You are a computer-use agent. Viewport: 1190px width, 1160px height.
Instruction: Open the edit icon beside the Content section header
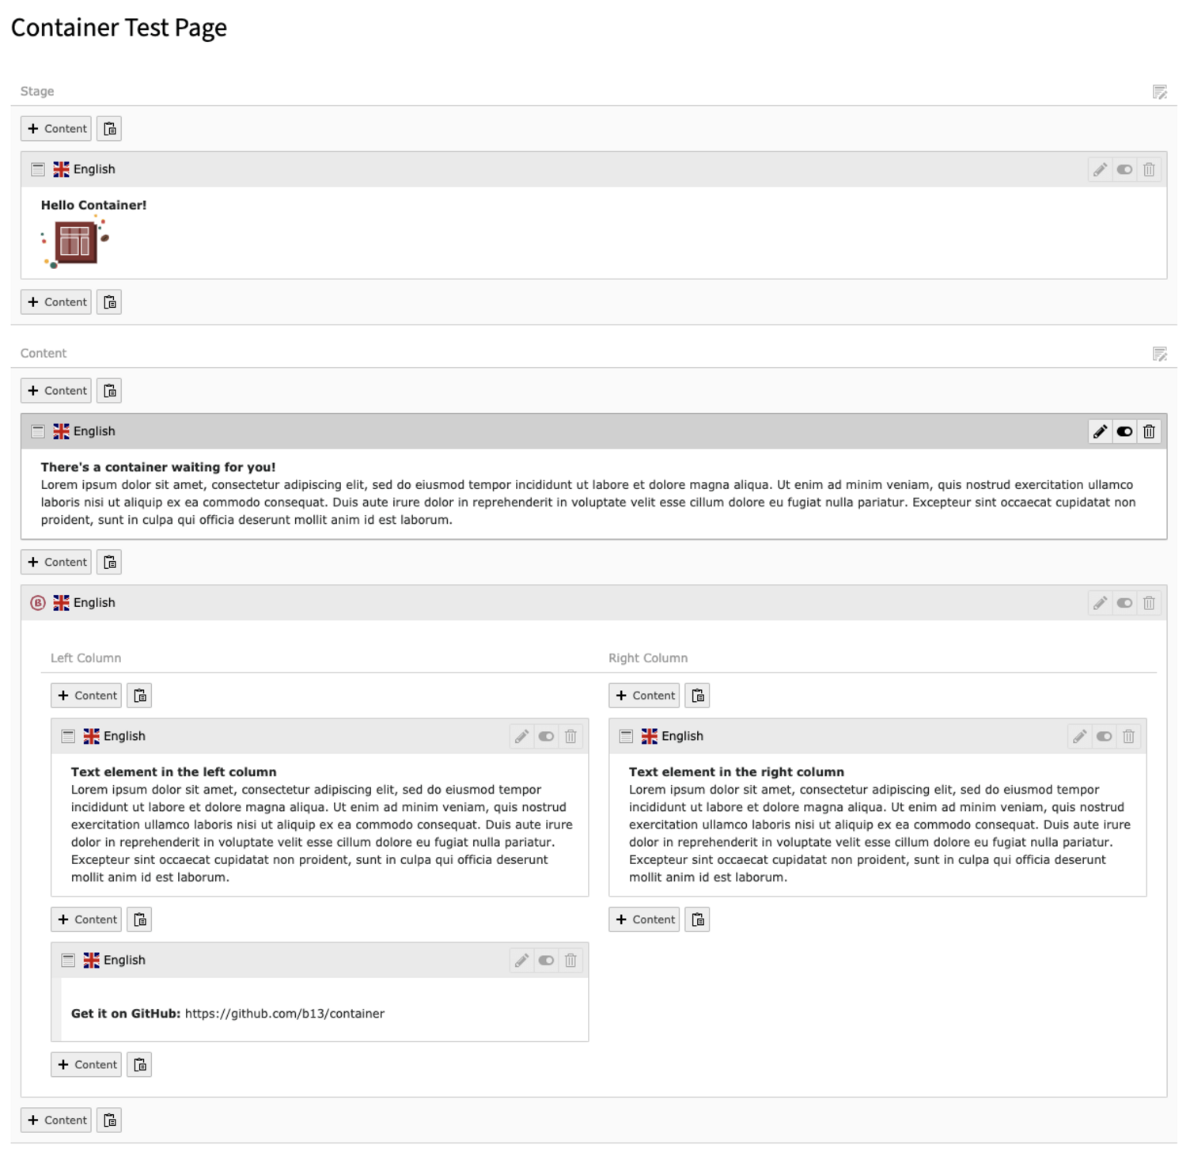(1161, 354)
